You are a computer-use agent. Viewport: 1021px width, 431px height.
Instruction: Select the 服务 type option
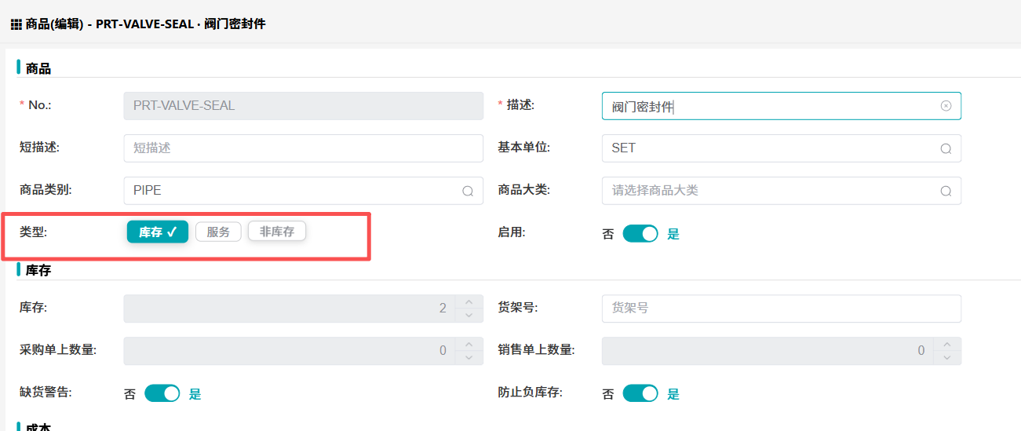coord(218,232)
